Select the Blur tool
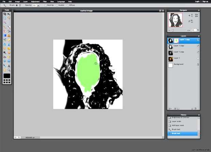This screenshot has width=211, height=152. [x=5, y=44]
